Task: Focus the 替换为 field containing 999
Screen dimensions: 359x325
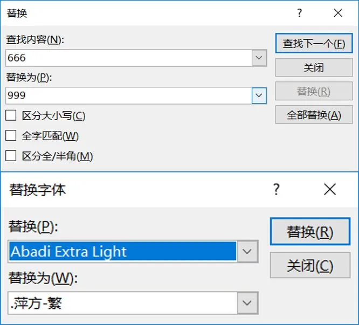Action: click(x=128, y=96)
